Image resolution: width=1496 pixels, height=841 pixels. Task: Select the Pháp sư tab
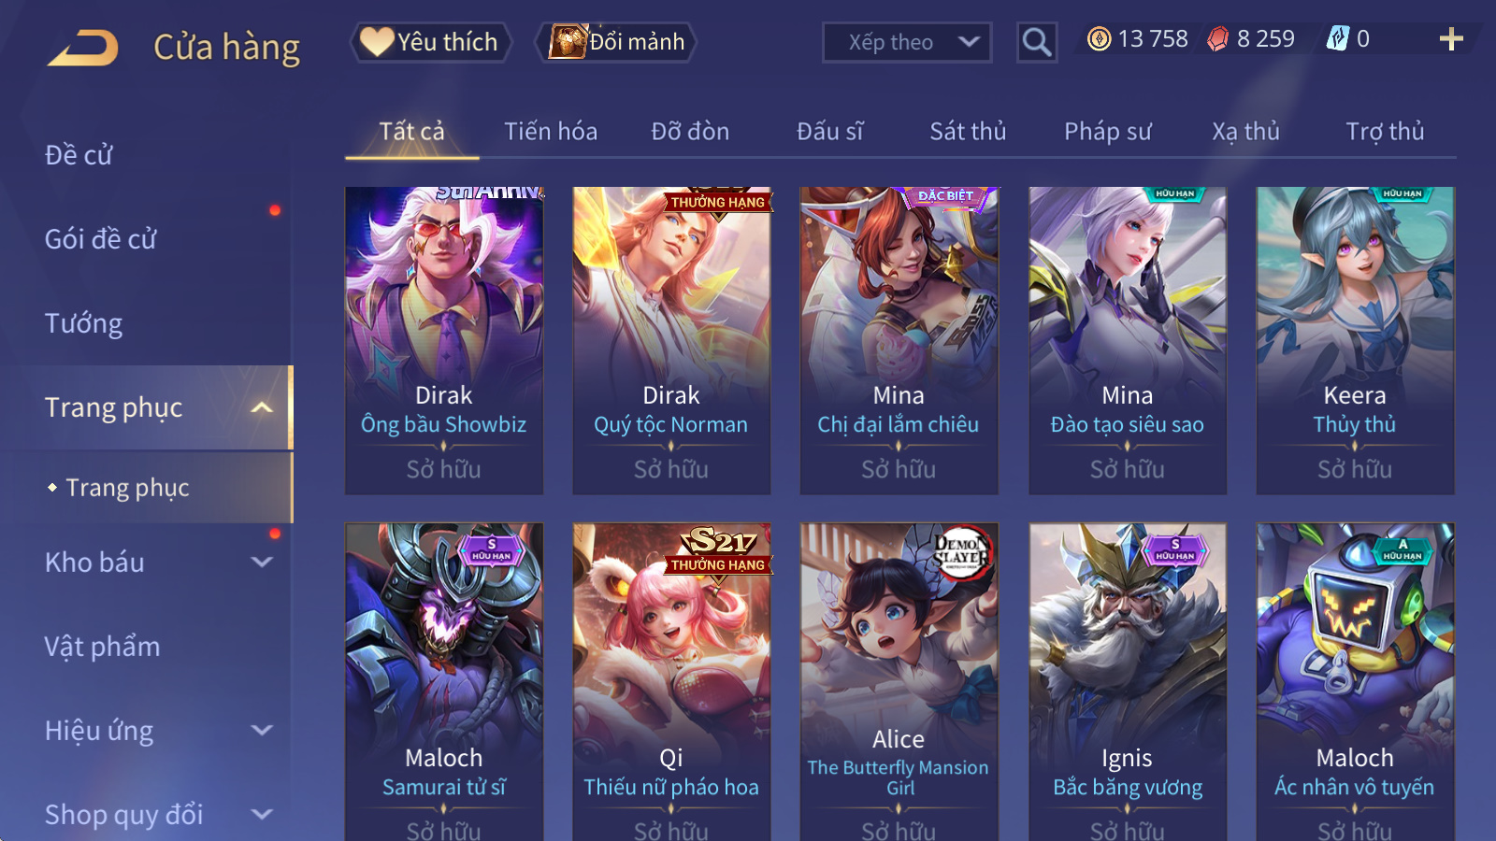[x=1107, y=132]
